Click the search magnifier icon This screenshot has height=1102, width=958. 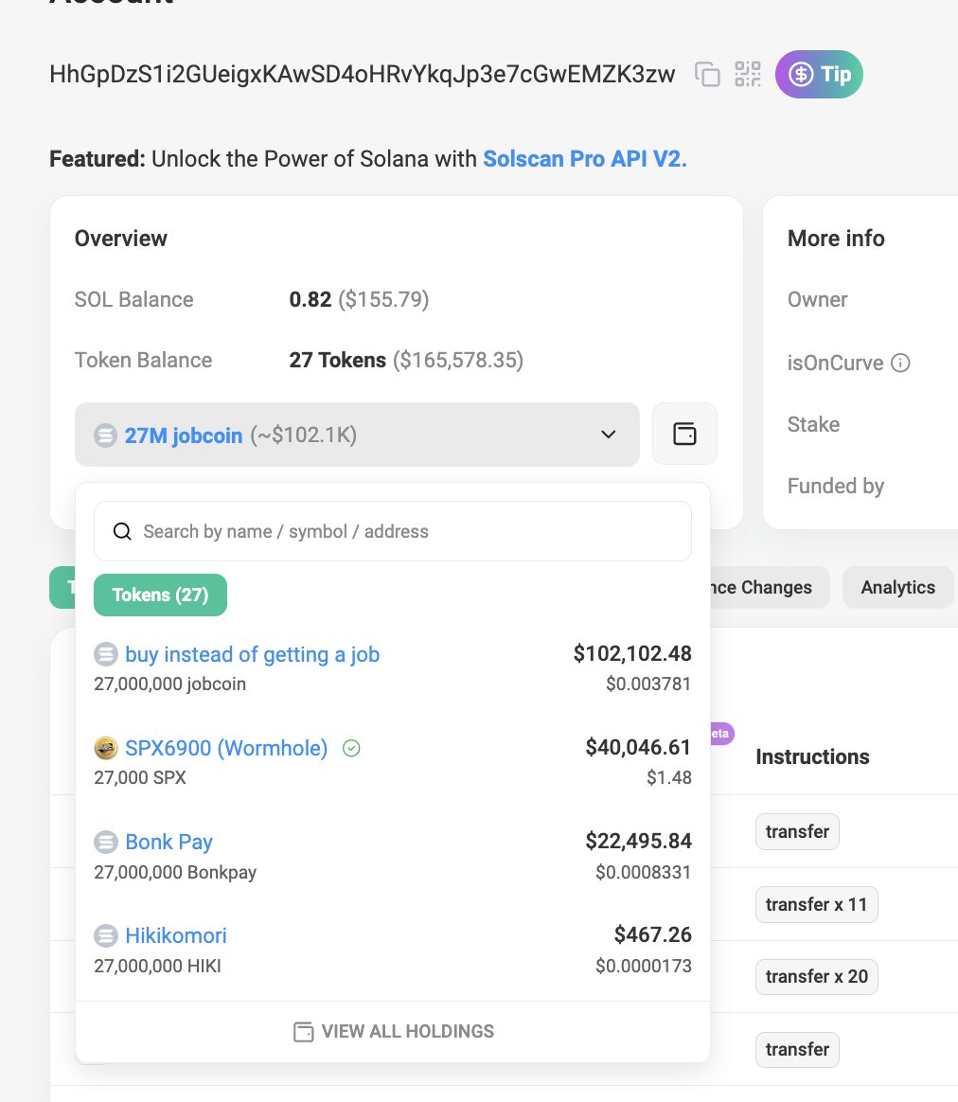click(x=122, y=531)
